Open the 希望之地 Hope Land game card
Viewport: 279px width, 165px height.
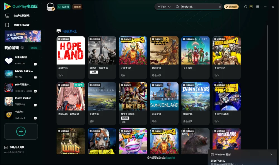pos(71,58)
